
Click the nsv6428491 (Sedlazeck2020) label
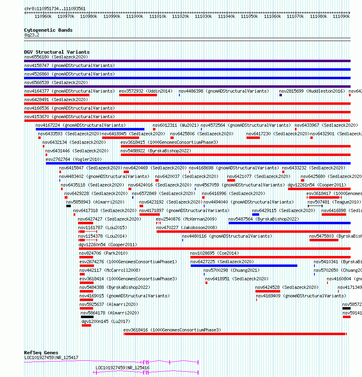tap(56, 100)
